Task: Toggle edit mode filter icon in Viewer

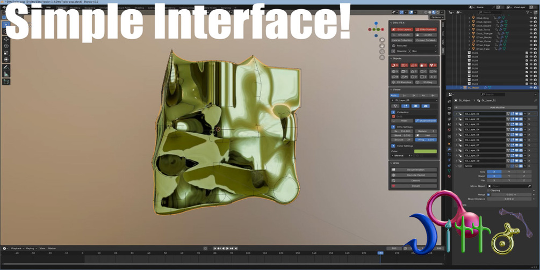Action: pyautogui.click(x=406, y=106)
